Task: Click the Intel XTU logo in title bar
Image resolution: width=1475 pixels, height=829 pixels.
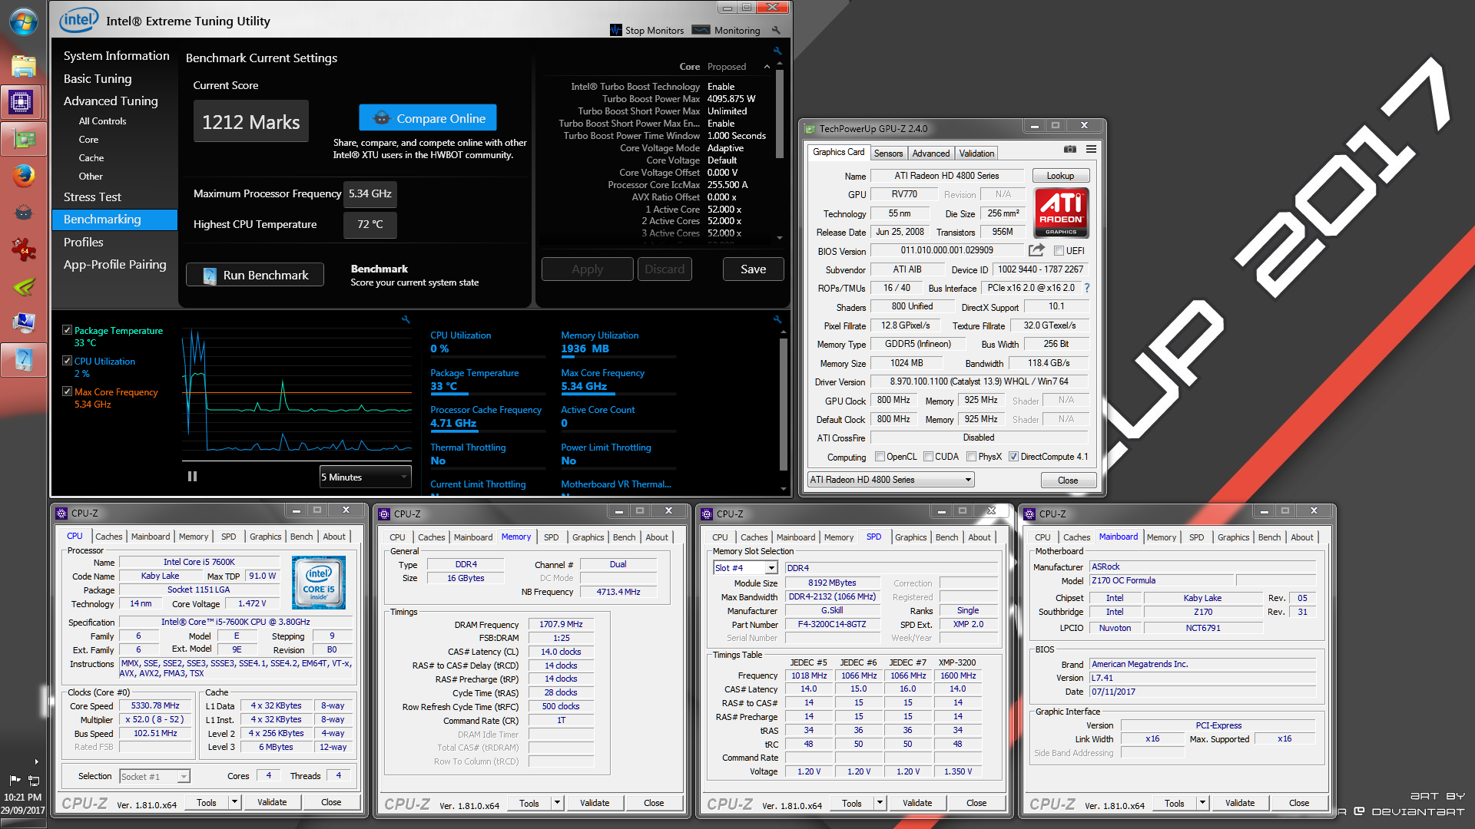Action: pyautogui.click(x=78, y=21)
